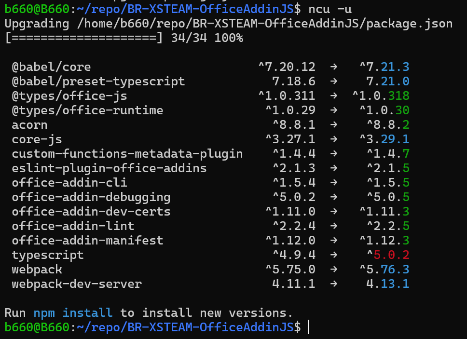Click new version 4.13.1

tap(388, 284)
